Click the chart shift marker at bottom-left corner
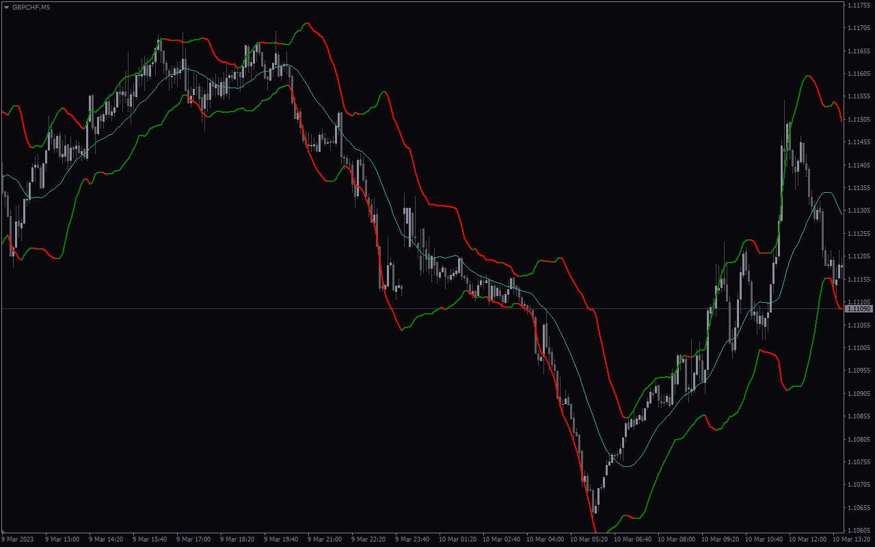875x547 pixels. tap(5, 531)
